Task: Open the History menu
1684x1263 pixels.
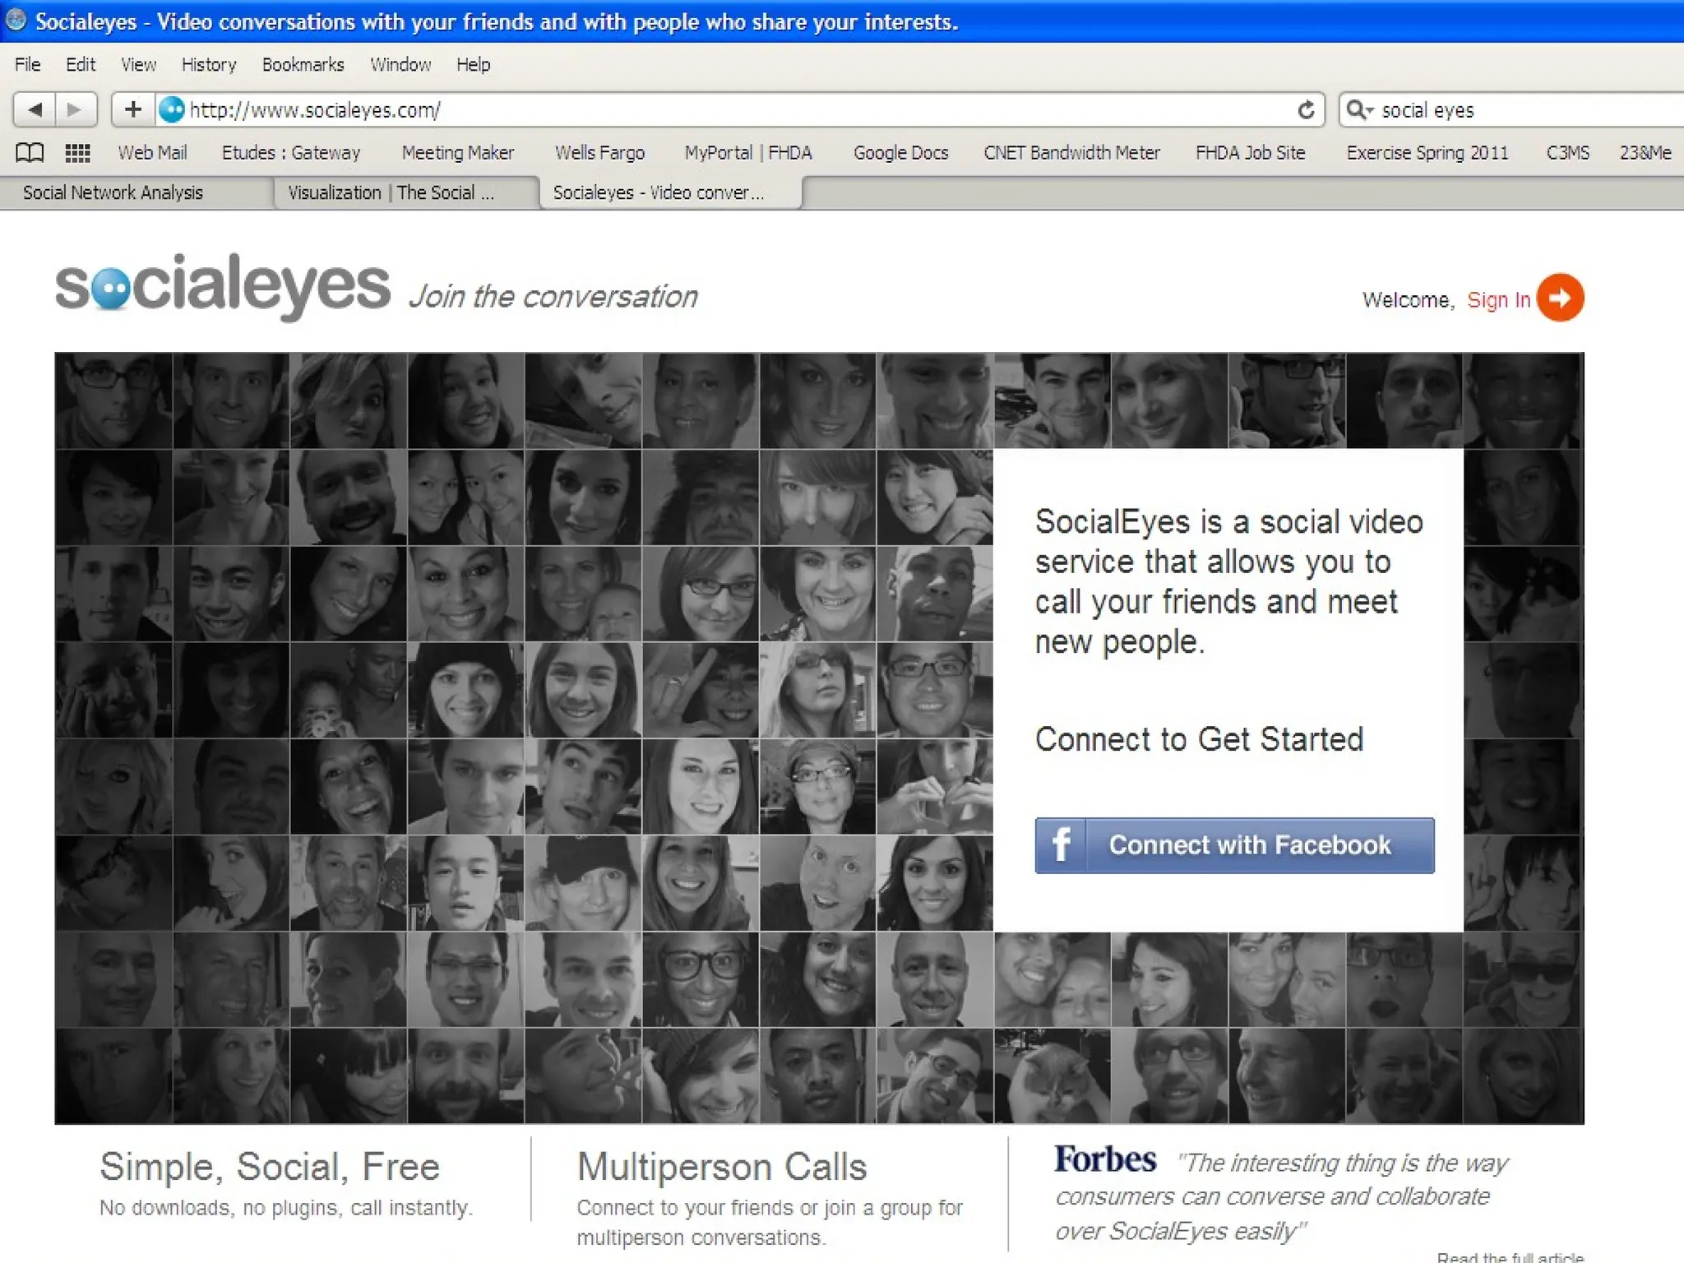Action: [209, 64]
